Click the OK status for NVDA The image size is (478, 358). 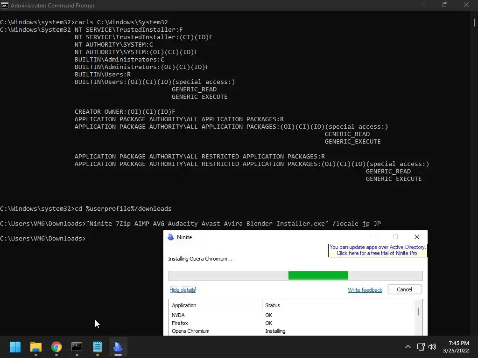pyautogui.click(x=268, y=315)
